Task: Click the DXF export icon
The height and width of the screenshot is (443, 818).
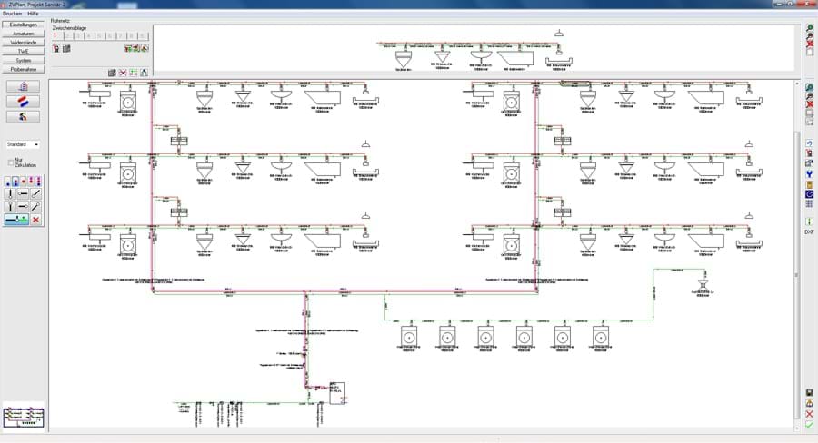Action: coord(809,231)
